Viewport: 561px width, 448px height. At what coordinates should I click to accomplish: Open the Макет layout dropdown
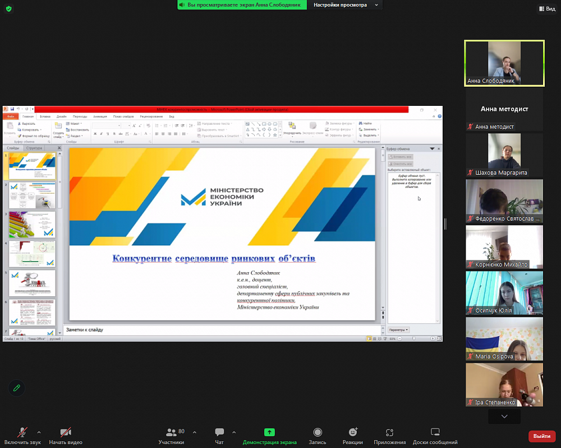pos(74,124)
